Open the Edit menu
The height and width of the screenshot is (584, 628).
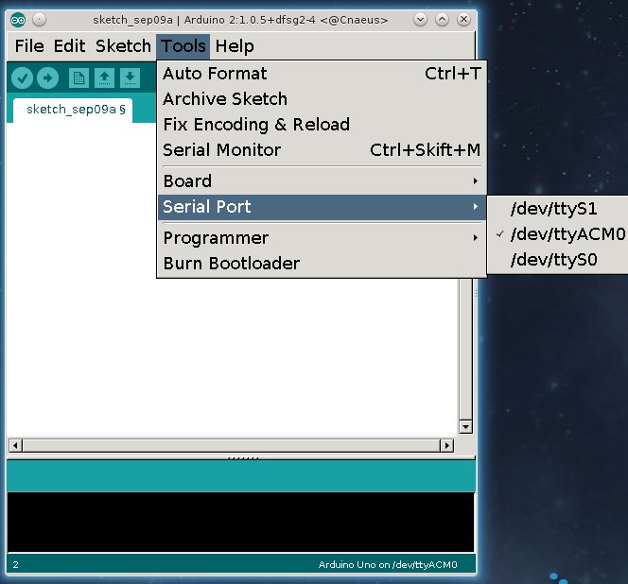(70, 46)
